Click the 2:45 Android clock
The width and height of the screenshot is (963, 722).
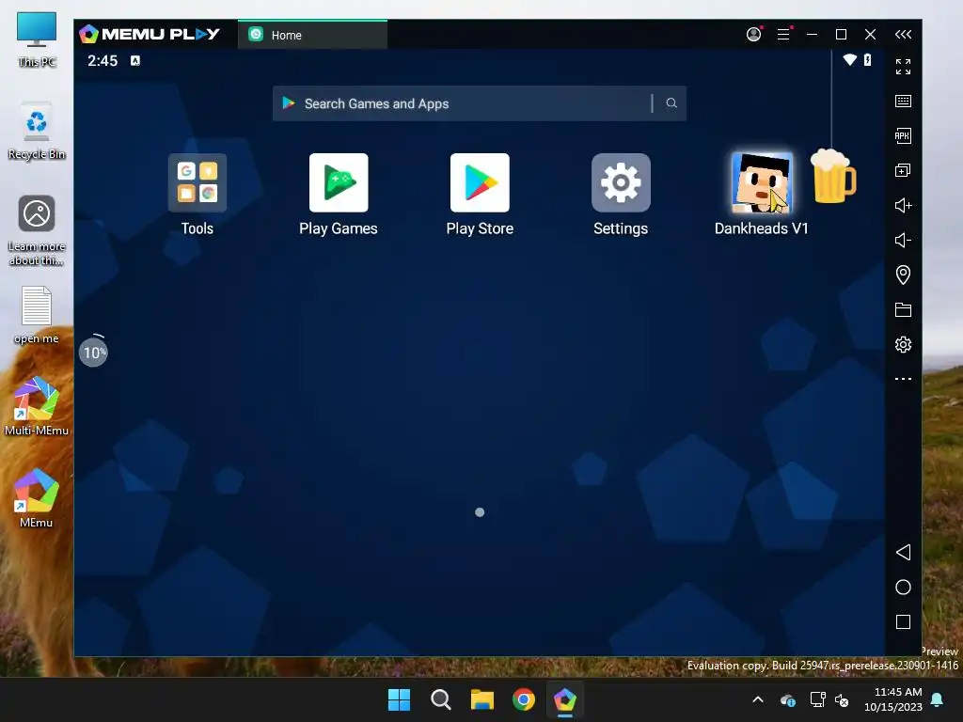tap(103, 60)
